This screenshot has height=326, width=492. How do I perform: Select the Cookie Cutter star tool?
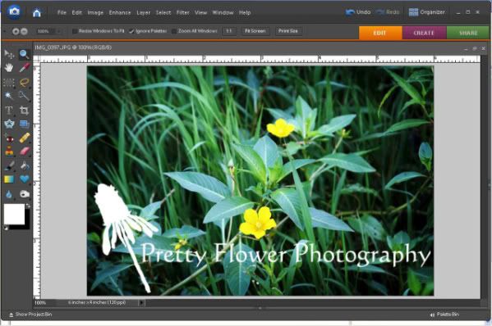(9, 124)
